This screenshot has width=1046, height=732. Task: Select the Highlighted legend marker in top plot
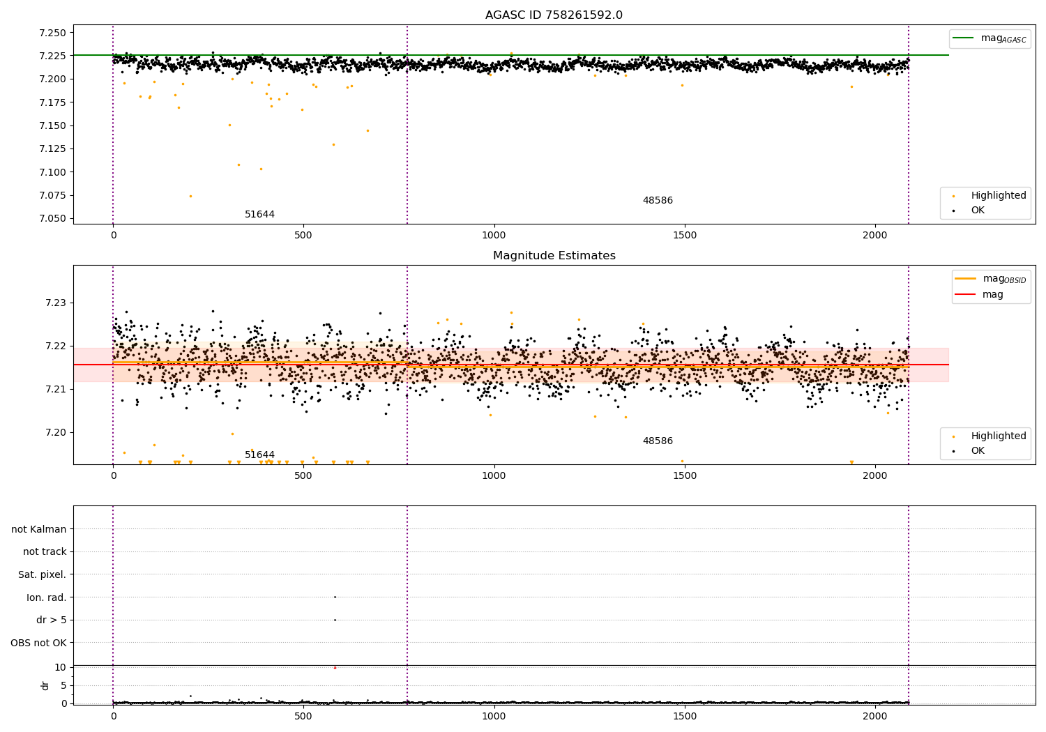[x=953, y=196]
